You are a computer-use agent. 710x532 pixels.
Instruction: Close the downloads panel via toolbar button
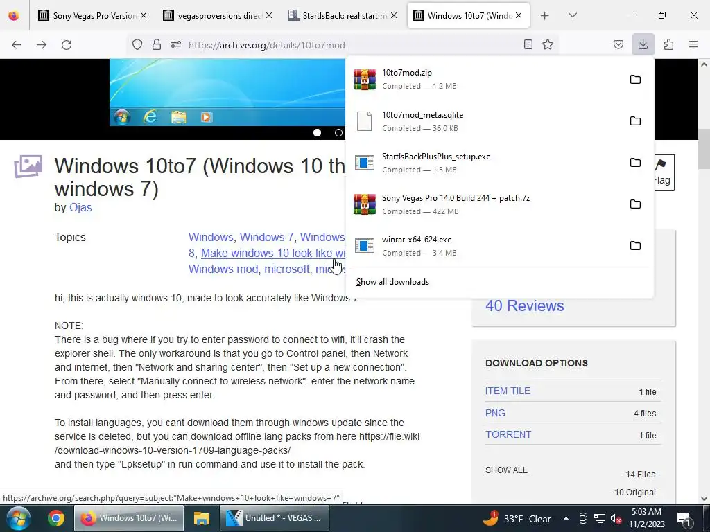[x=643, y=44]
